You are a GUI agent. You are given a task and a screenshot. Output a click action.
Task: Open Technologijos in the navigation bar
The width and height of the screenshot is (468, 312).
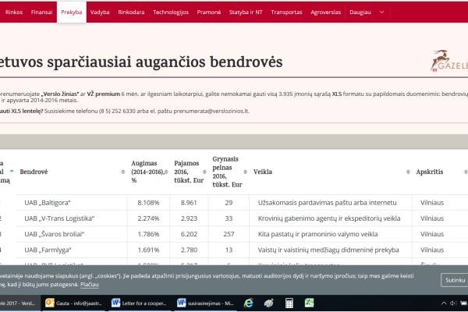pyautogui.click(x=171, y=12)
